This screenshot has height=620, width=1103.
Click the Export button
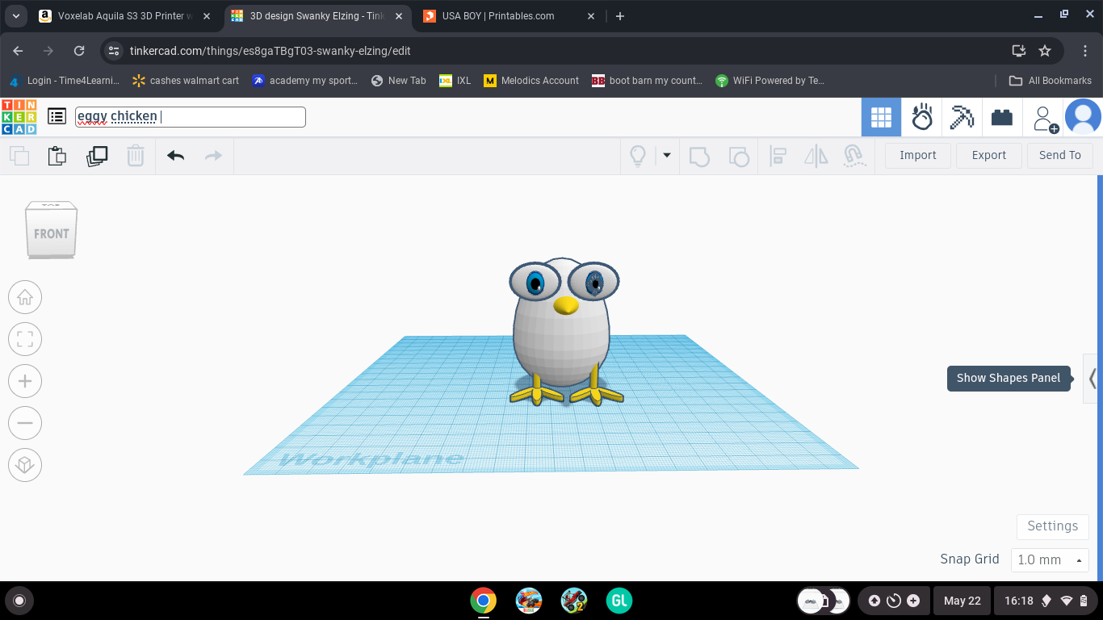click(989, 156)
